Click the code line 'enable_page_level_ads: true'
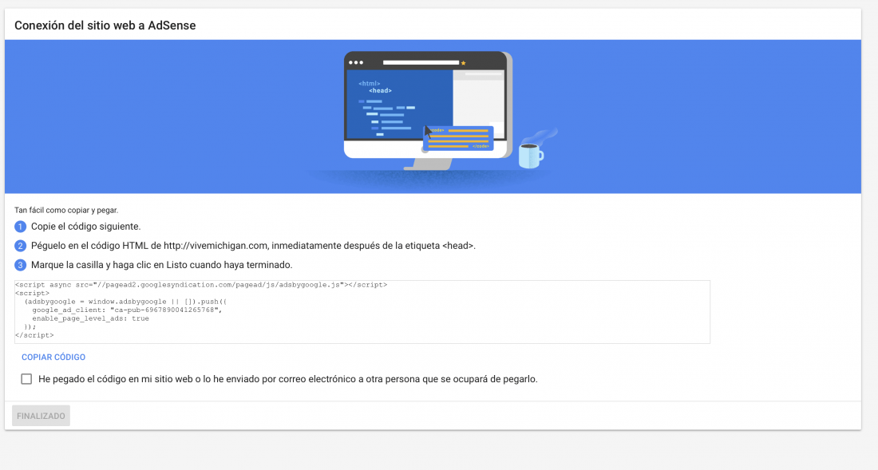Screen dimensions: 878x470 (x=90, y=318)
